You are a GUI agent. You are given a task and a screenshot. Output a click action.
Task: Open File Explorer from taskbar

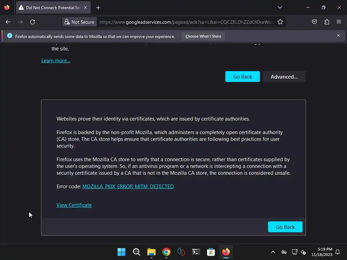pyautogui.click(x=151, y=252)
